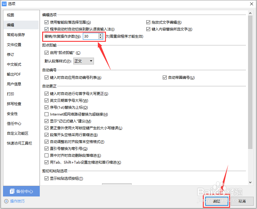Toggle 键入时自动进行句首字母大写更正 checkbox
Image resolution: width=257 pixels, height=209 pixels.
click(x=47, y=93)
